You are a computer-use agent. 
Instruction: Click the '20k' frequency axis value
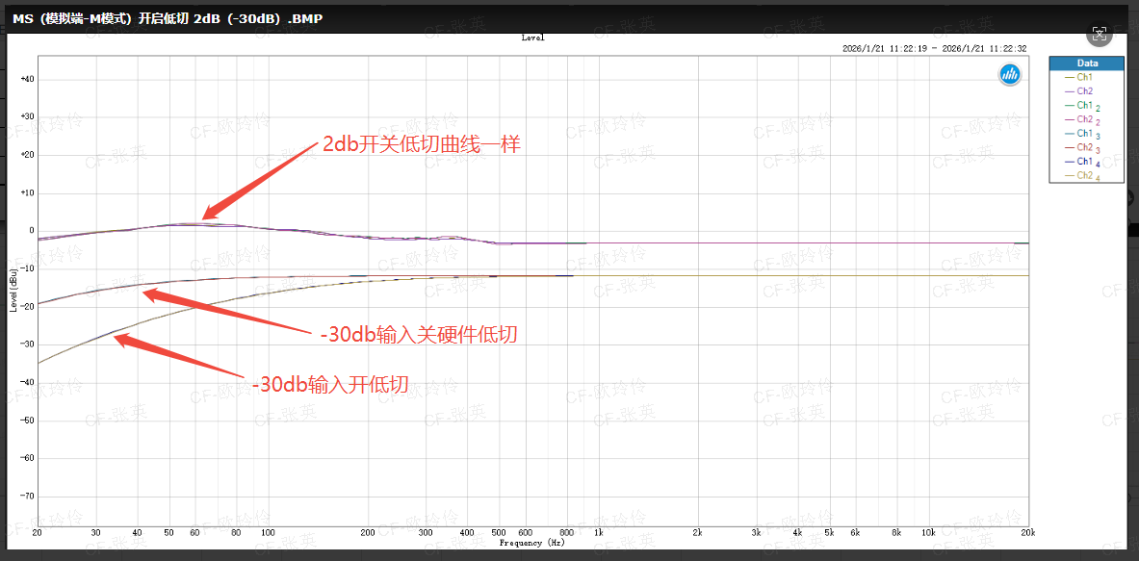click(x=1027, y=533)
